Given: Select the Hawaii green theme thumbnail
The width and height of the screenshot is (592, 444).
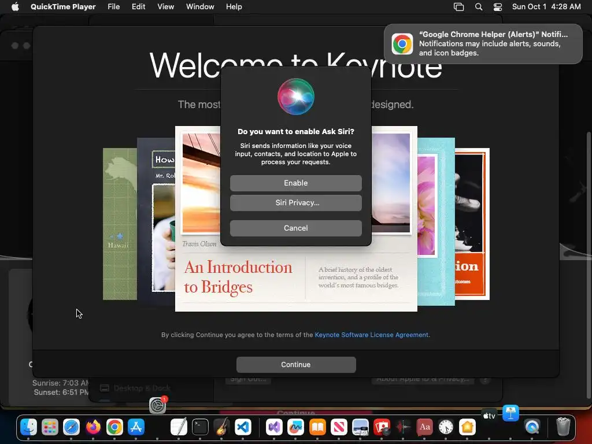Looking at the screenshot, I should 120,224.
